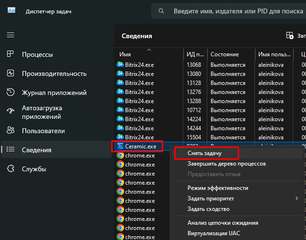Click the search magnifier icon
The image size is (306, 240).
[x=163, y=10]
